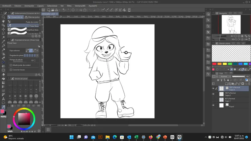Select the Zoom magnifier tool

(3, 17)
